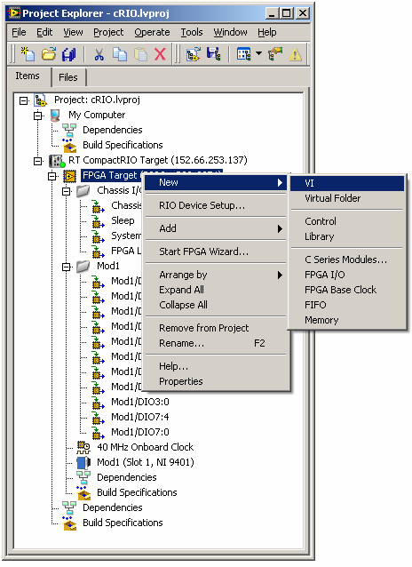
Task: Open the Help menu
Action: (267, 32)
